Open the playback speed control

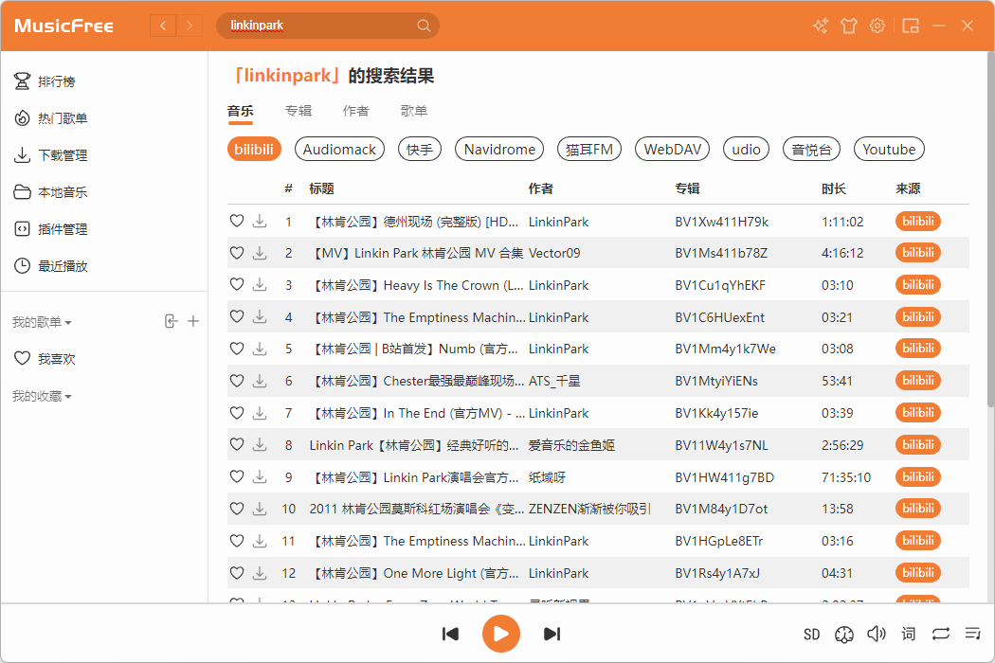coord(844,635)
